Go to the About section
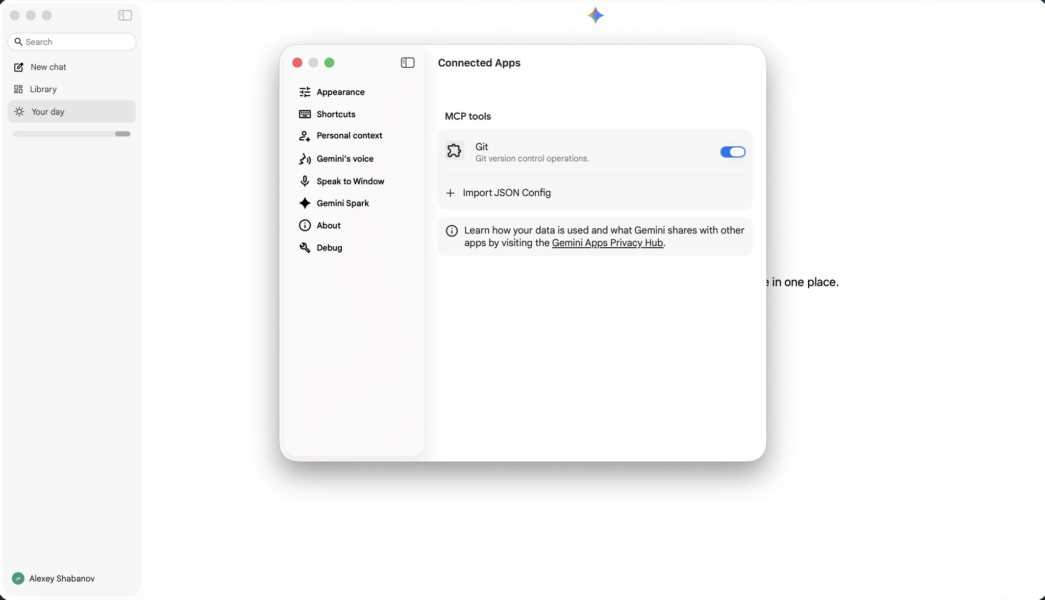Image resolution: width=1045 pixels, height=600 pixels. pos(328,225)
